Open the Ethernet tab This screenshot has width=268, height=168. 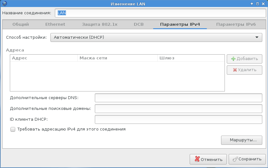tap(55, 24)
